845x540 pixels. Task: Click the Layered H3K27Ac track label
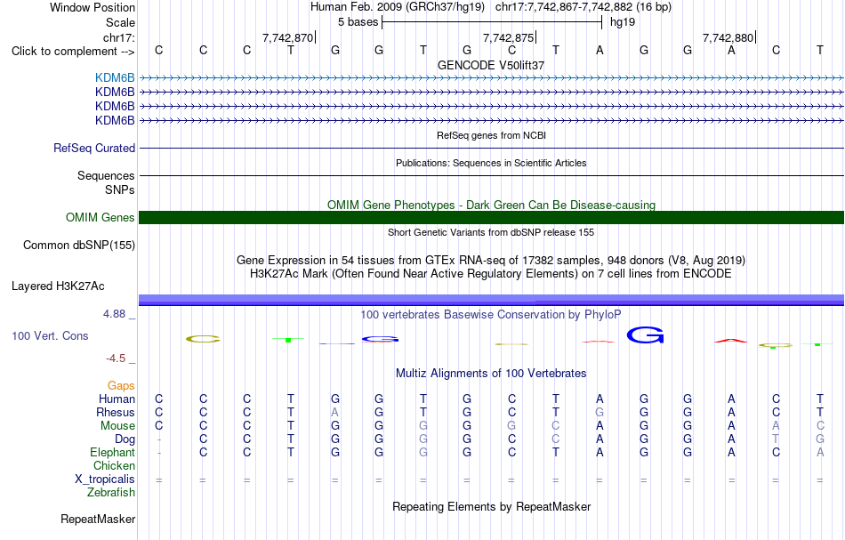pyautogui.click(x=58, y=286)
